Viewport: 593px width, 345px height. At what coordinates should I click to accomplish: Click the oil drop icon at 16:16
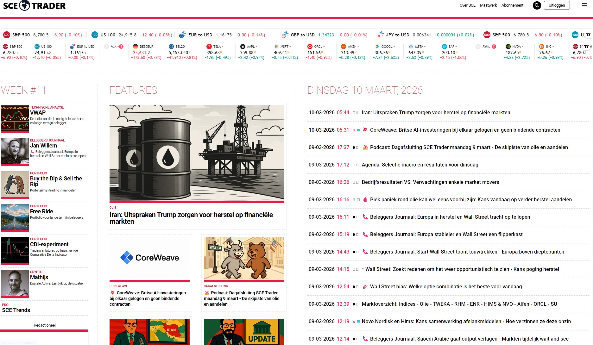365,199
